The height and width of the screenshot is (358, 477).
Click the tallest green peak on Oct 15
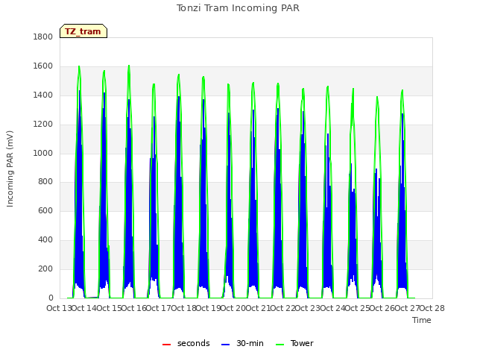pos(129,66)
